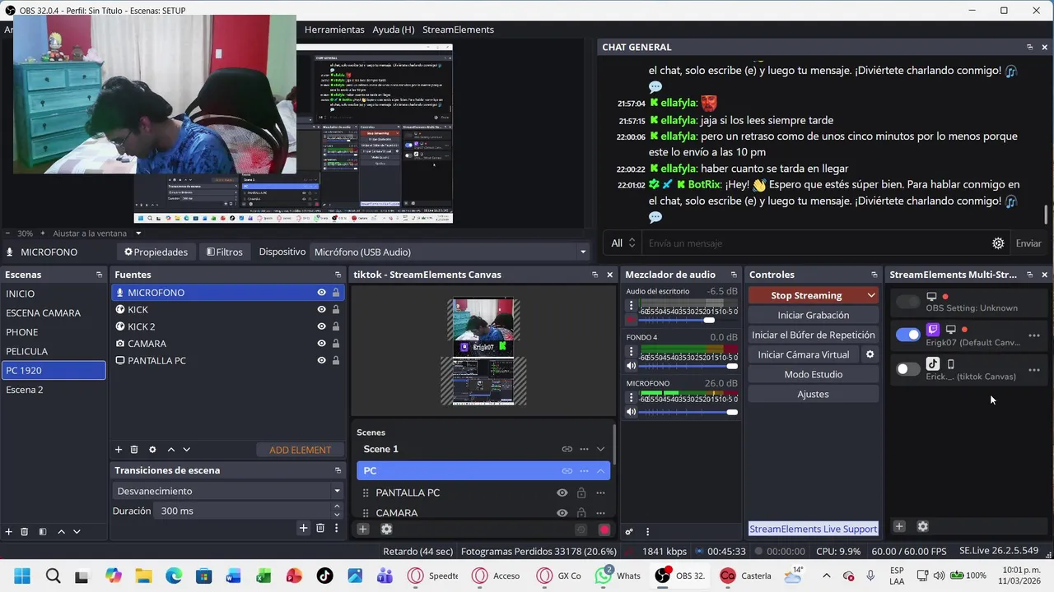Mute the Audio del escritorio speaker icon
Image resolution: width=1054 pixels, height=592 pixels.
[632, 320]
